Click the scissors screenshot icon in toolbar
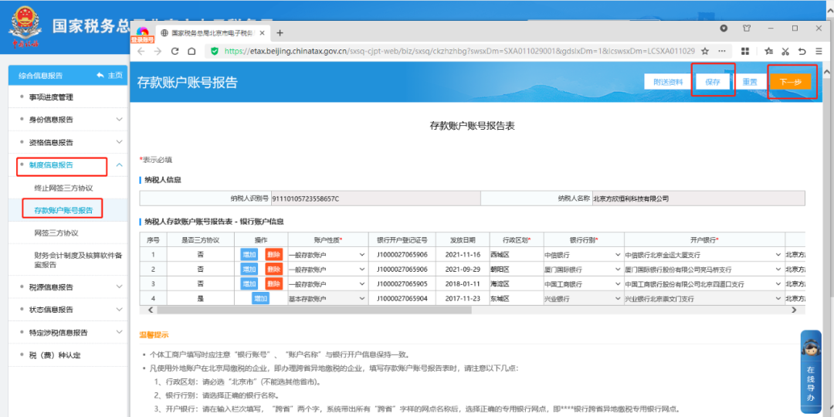This screenshot has height=417, width=834. point(785,51)
